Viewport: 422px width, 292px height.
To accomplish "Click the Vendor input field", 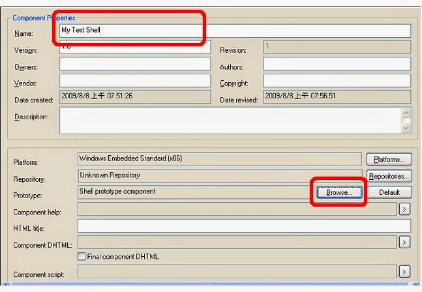I will point(135,80).
